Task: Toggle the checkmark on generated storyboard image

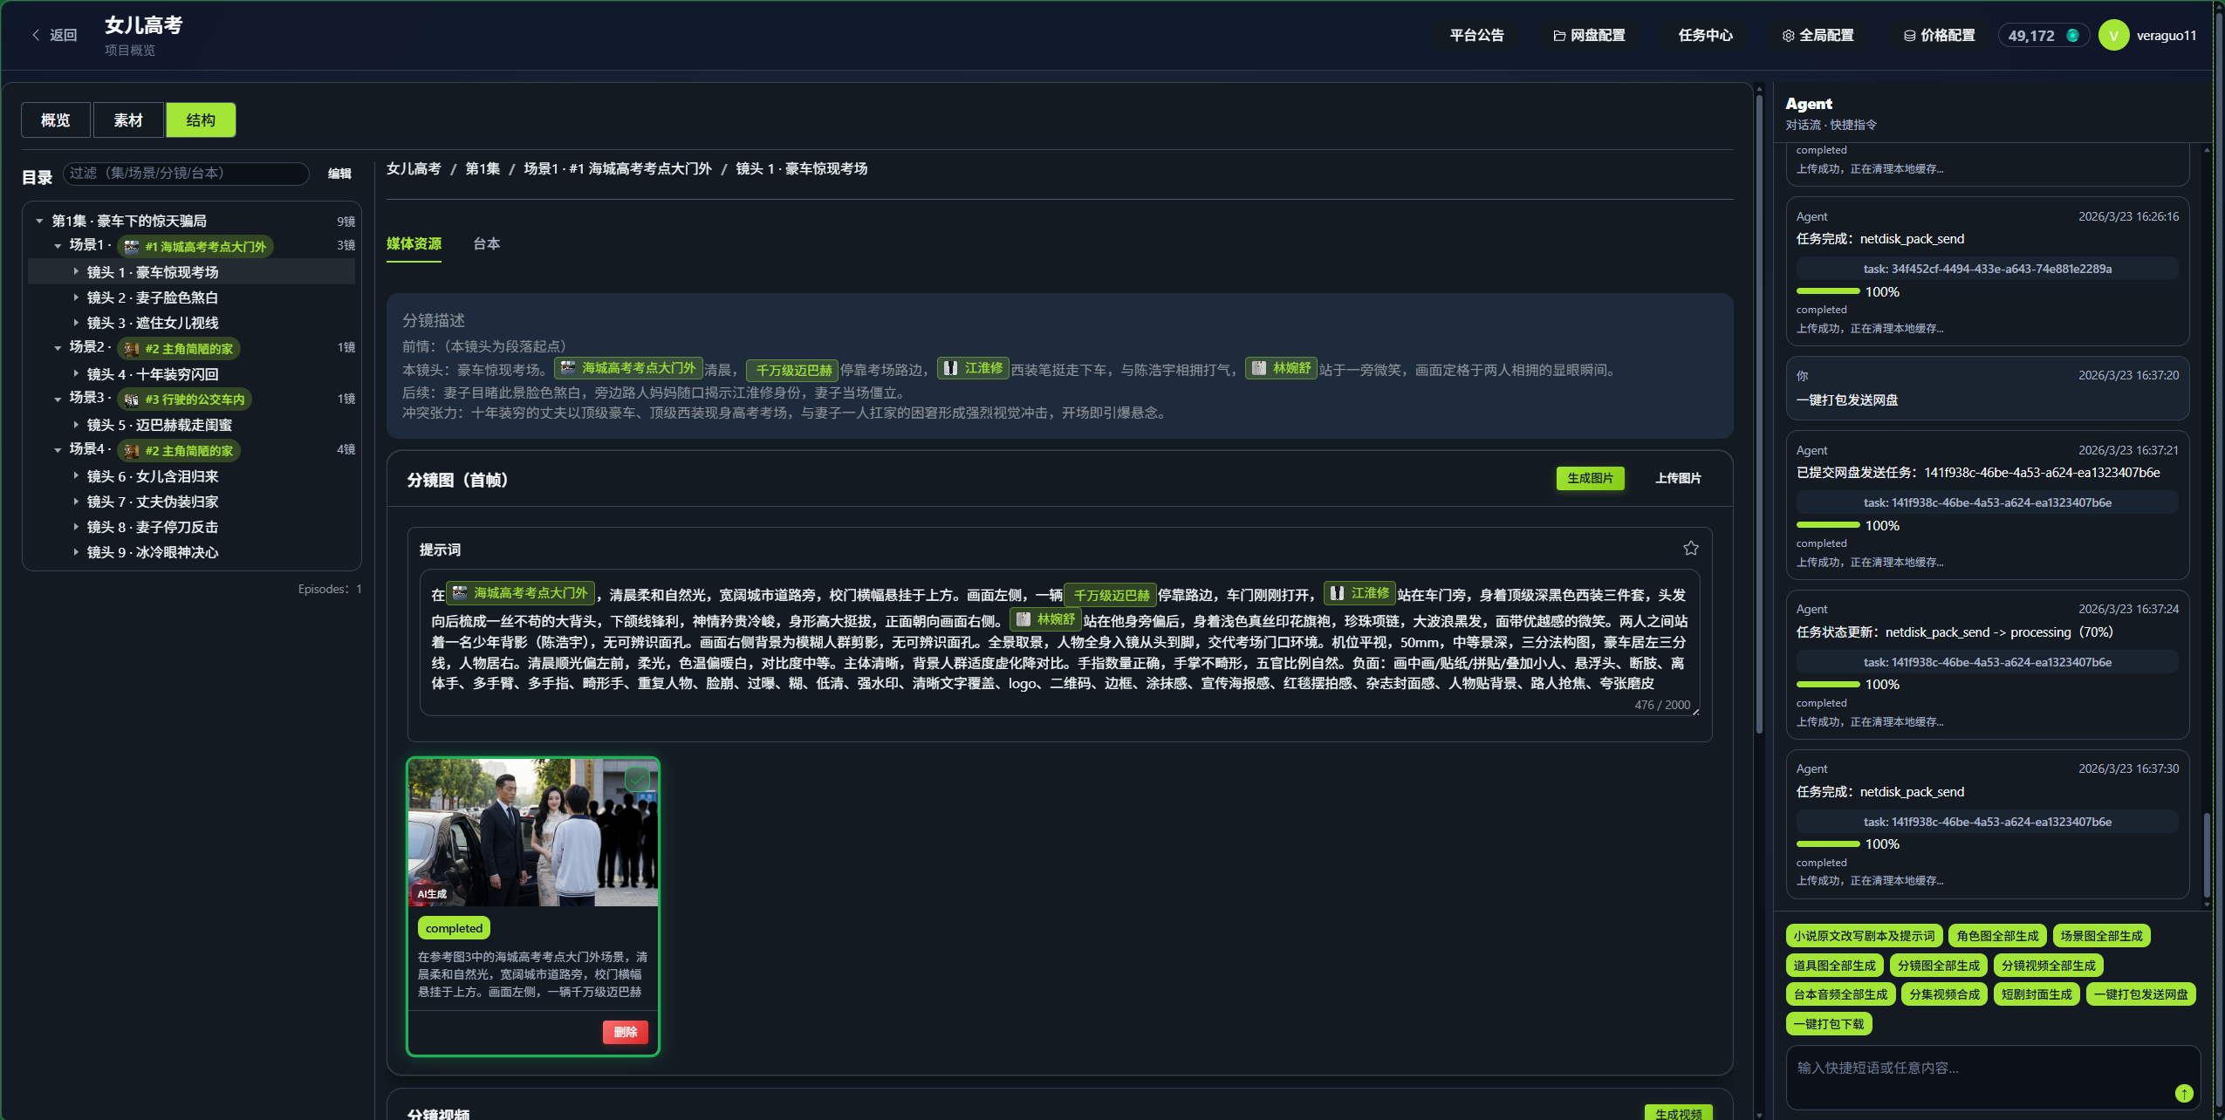Action: click(637, 779)
